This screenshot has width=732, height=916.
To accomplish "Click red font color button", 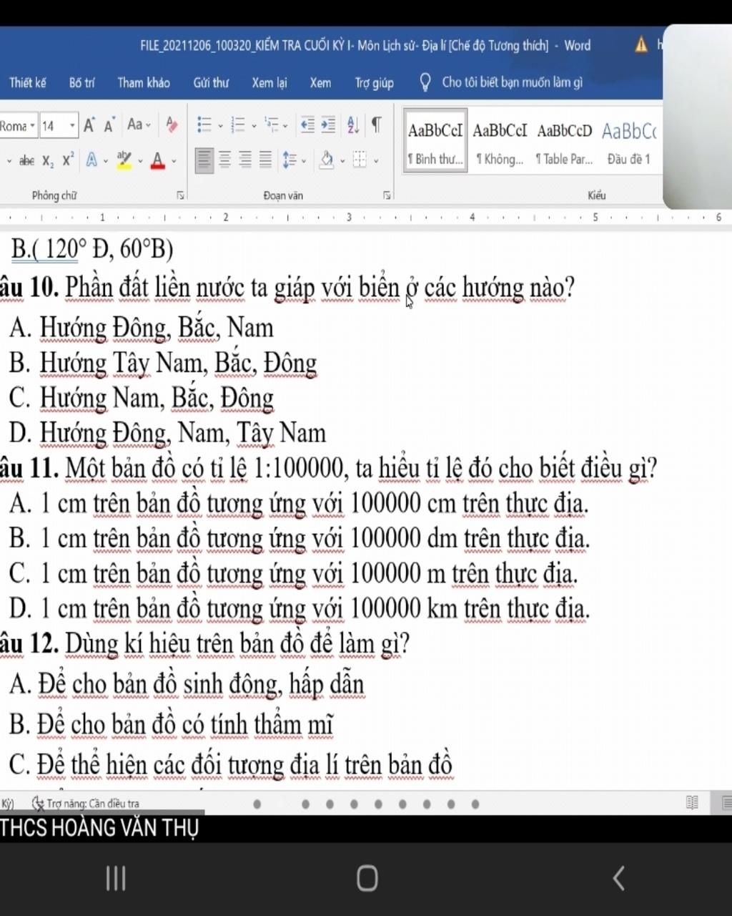I will point(158,160).
